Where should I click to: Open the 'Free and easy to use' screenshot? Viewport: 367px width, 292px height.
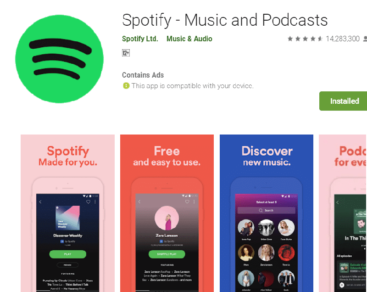tap(167, 213)
